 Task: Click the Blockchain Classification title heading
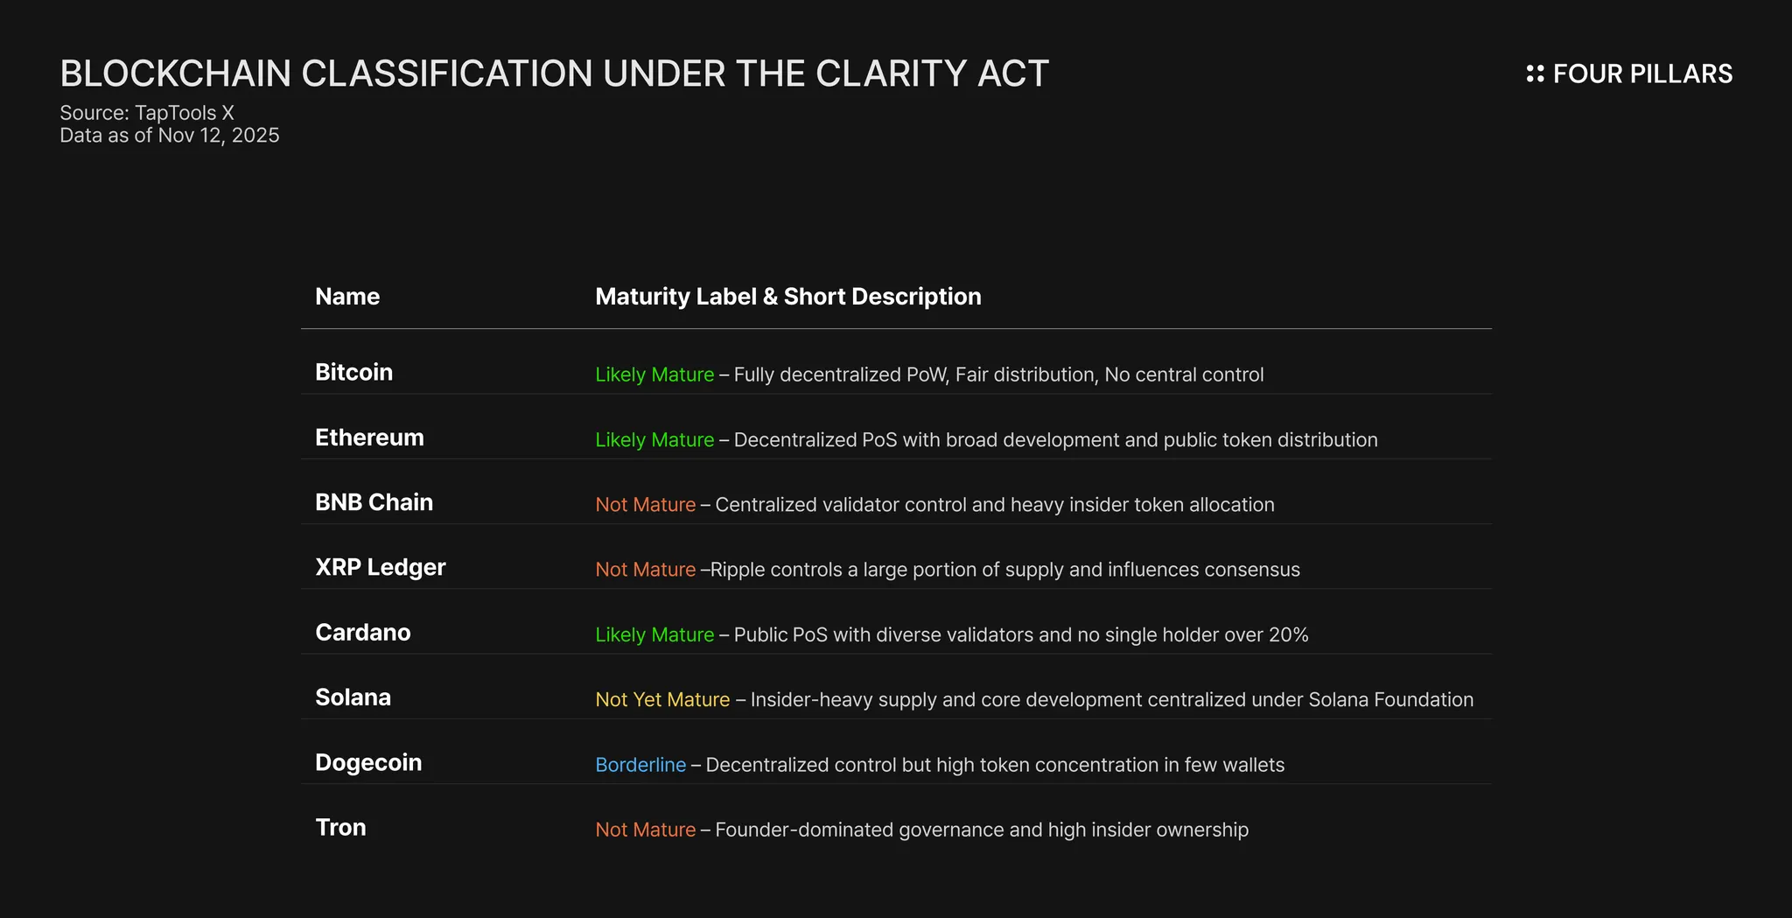(x=554, y=74)
